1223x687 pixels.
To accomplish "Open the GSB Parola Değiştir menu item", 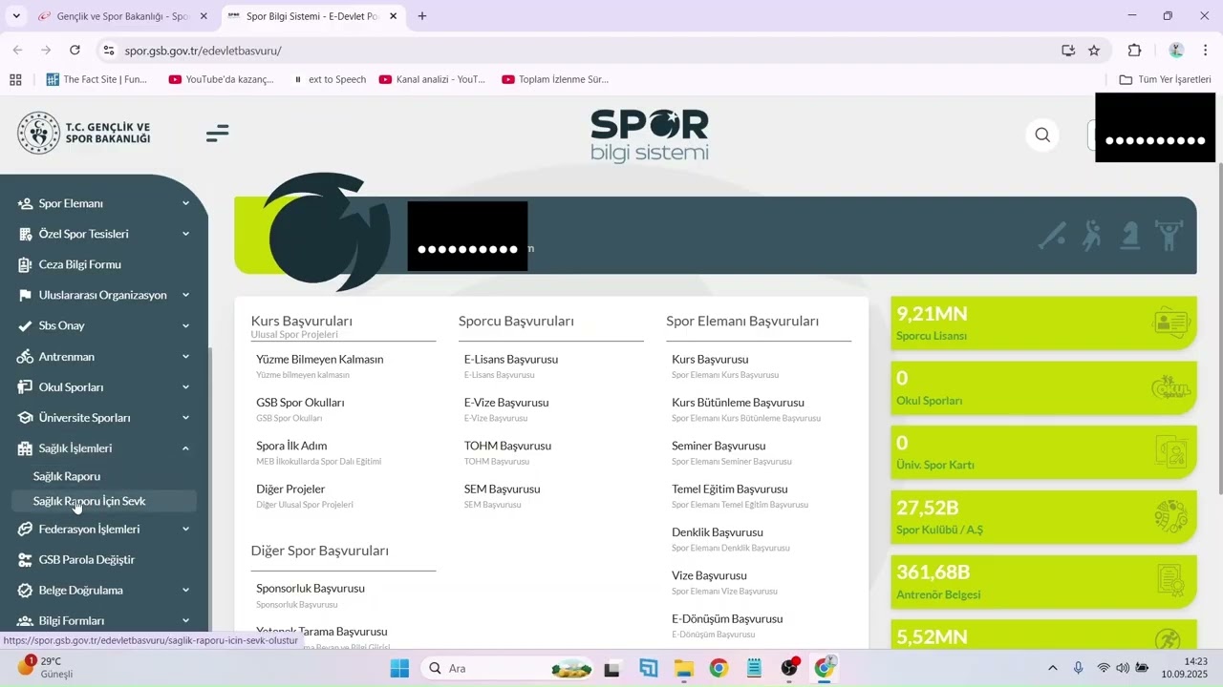I will (x=87, y=560).
